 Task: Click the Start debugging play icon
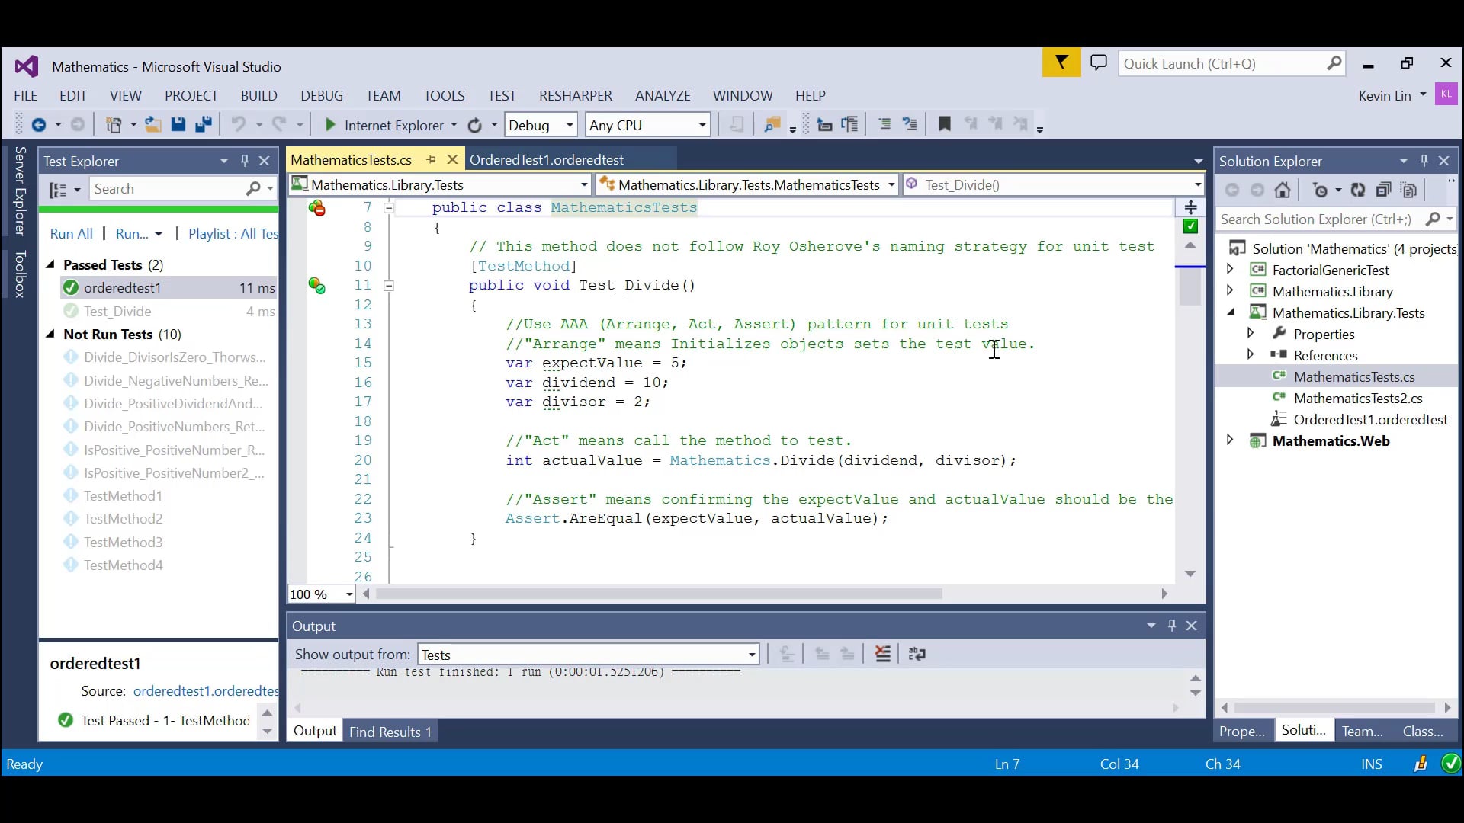pos(330,125)
